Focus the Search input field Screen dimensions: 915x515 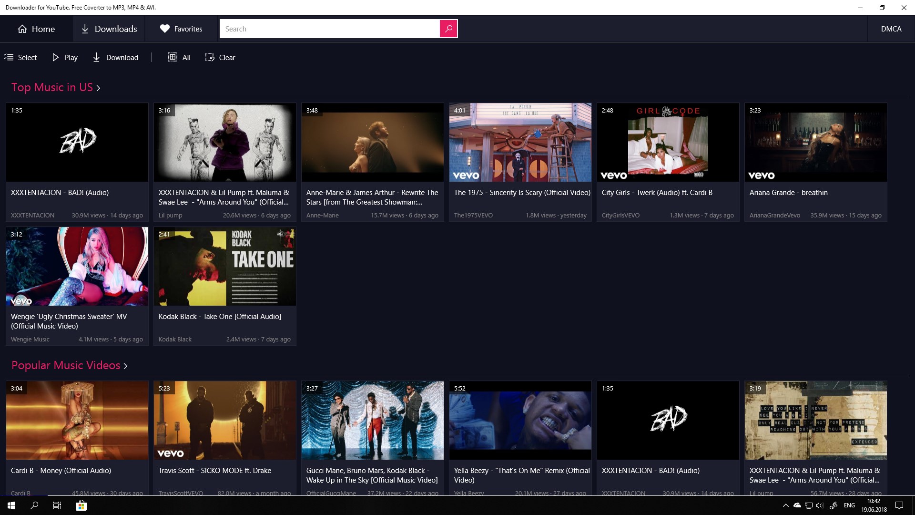click(330, 29)
